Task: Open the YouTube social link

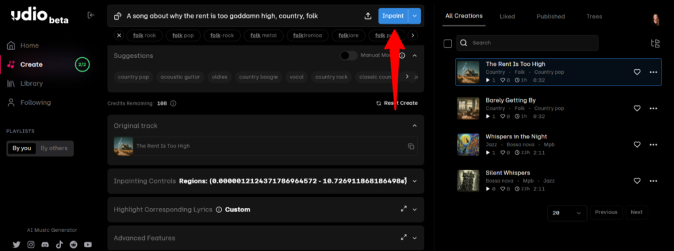Action: coord(88,244)
